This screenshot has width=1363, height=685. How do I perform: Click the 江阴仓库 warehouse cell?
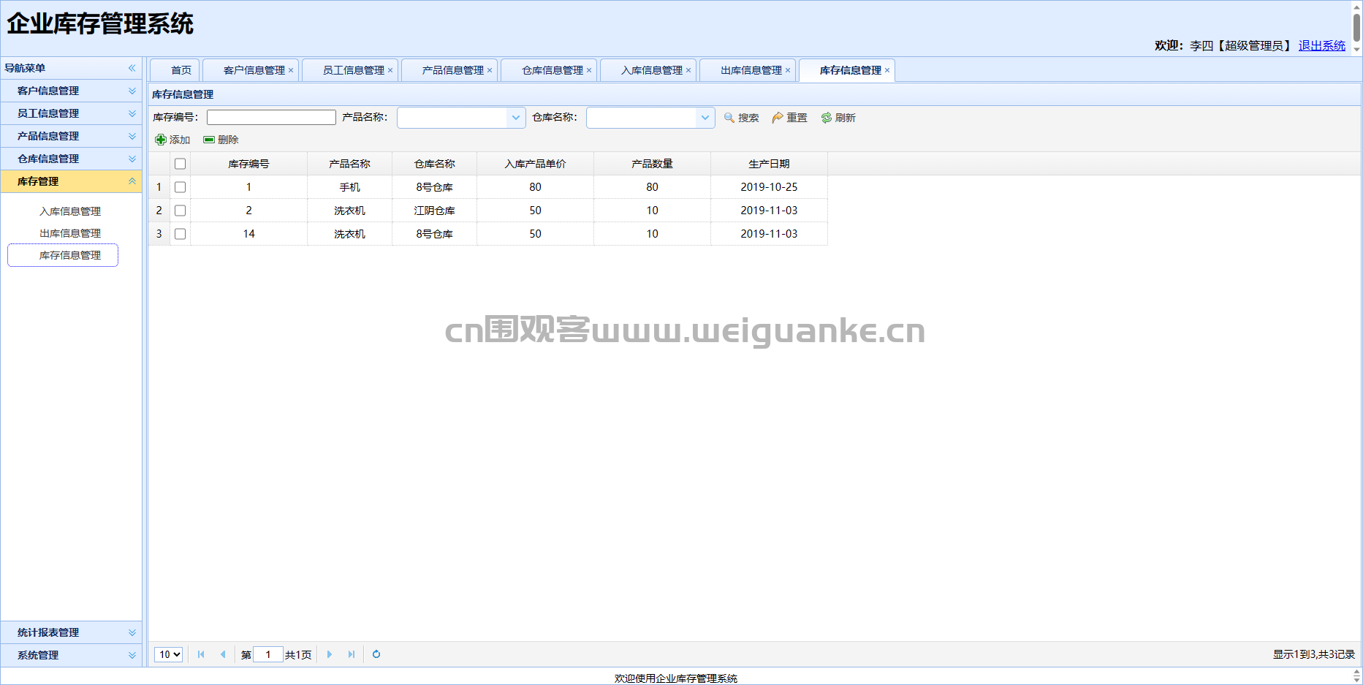[434, 211]
